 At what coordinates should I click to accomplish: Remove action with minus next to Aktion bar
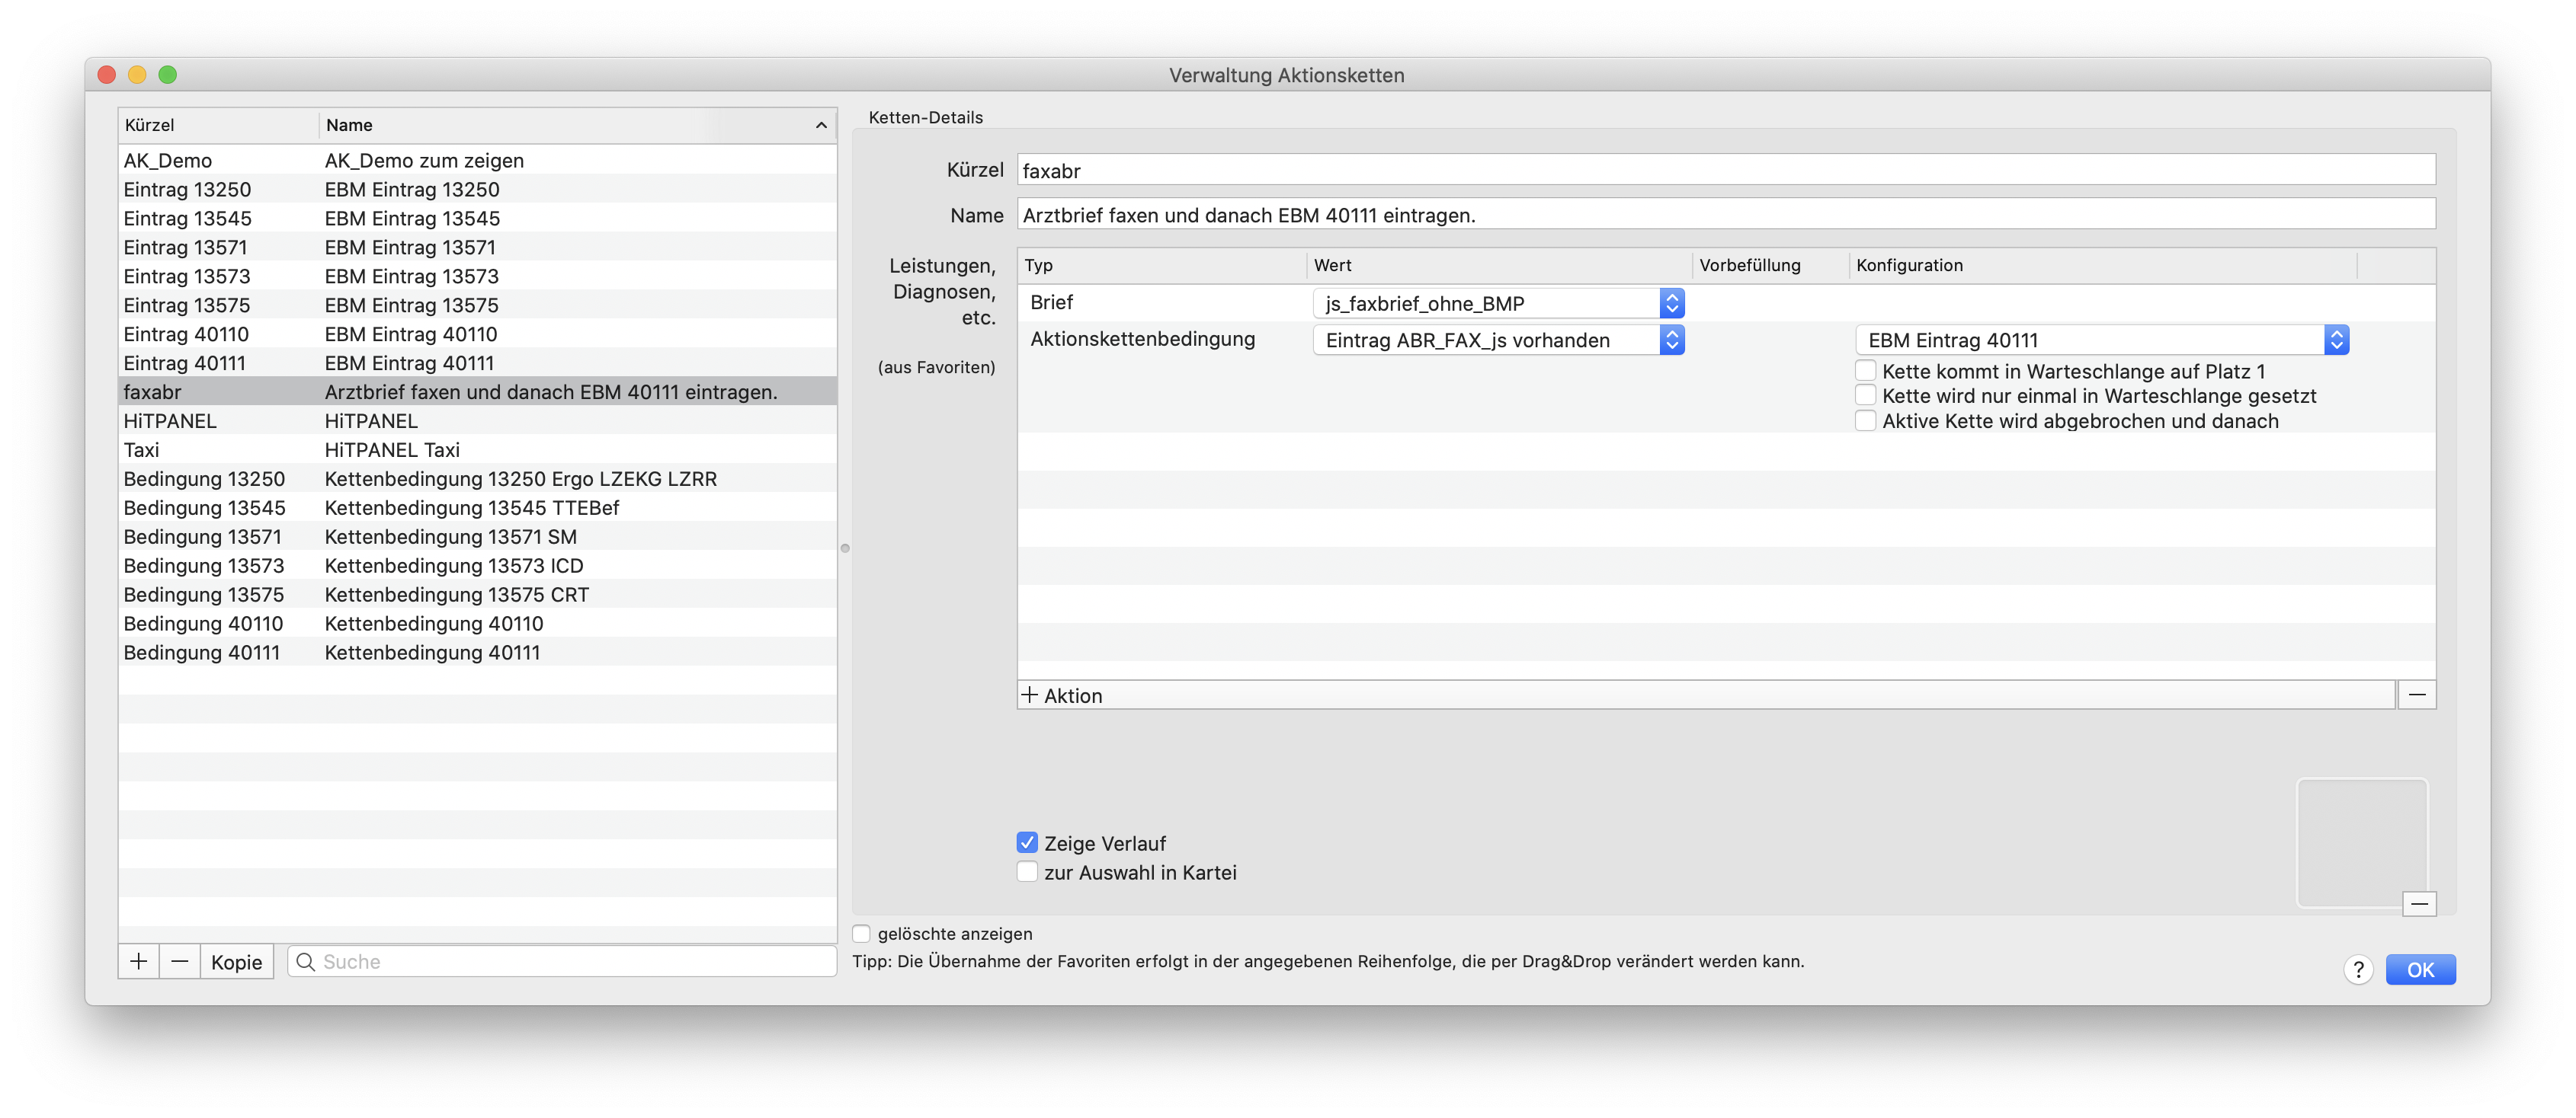click(2416, 695)
